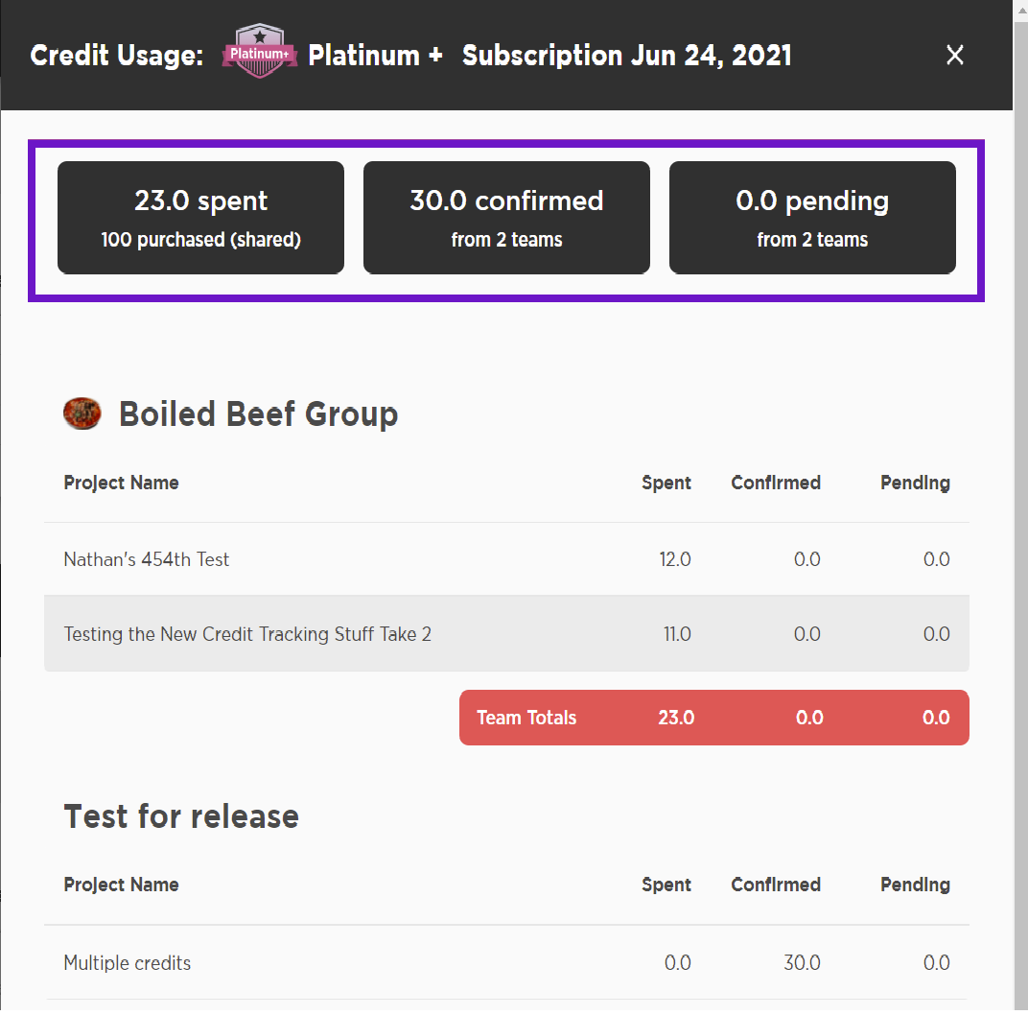The width and height of the screenshot is (1028, 1015).
Task: Open Nathan's 454th Test project row
Action: (506, 559)
